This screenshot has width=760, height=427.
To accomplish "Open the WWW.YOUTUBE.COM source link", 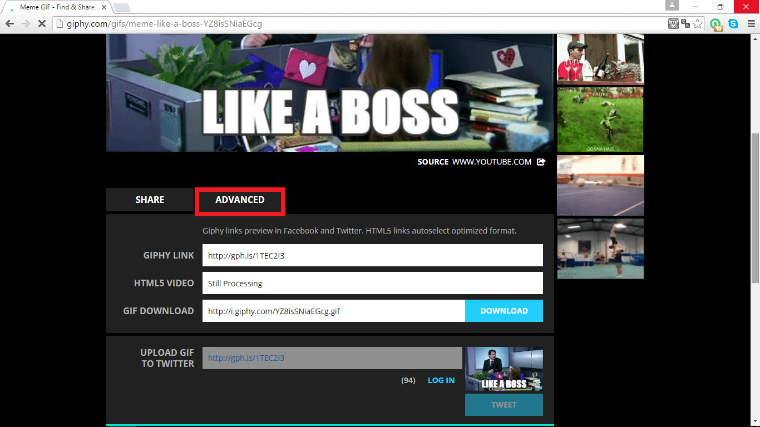I will click(492, 162).
